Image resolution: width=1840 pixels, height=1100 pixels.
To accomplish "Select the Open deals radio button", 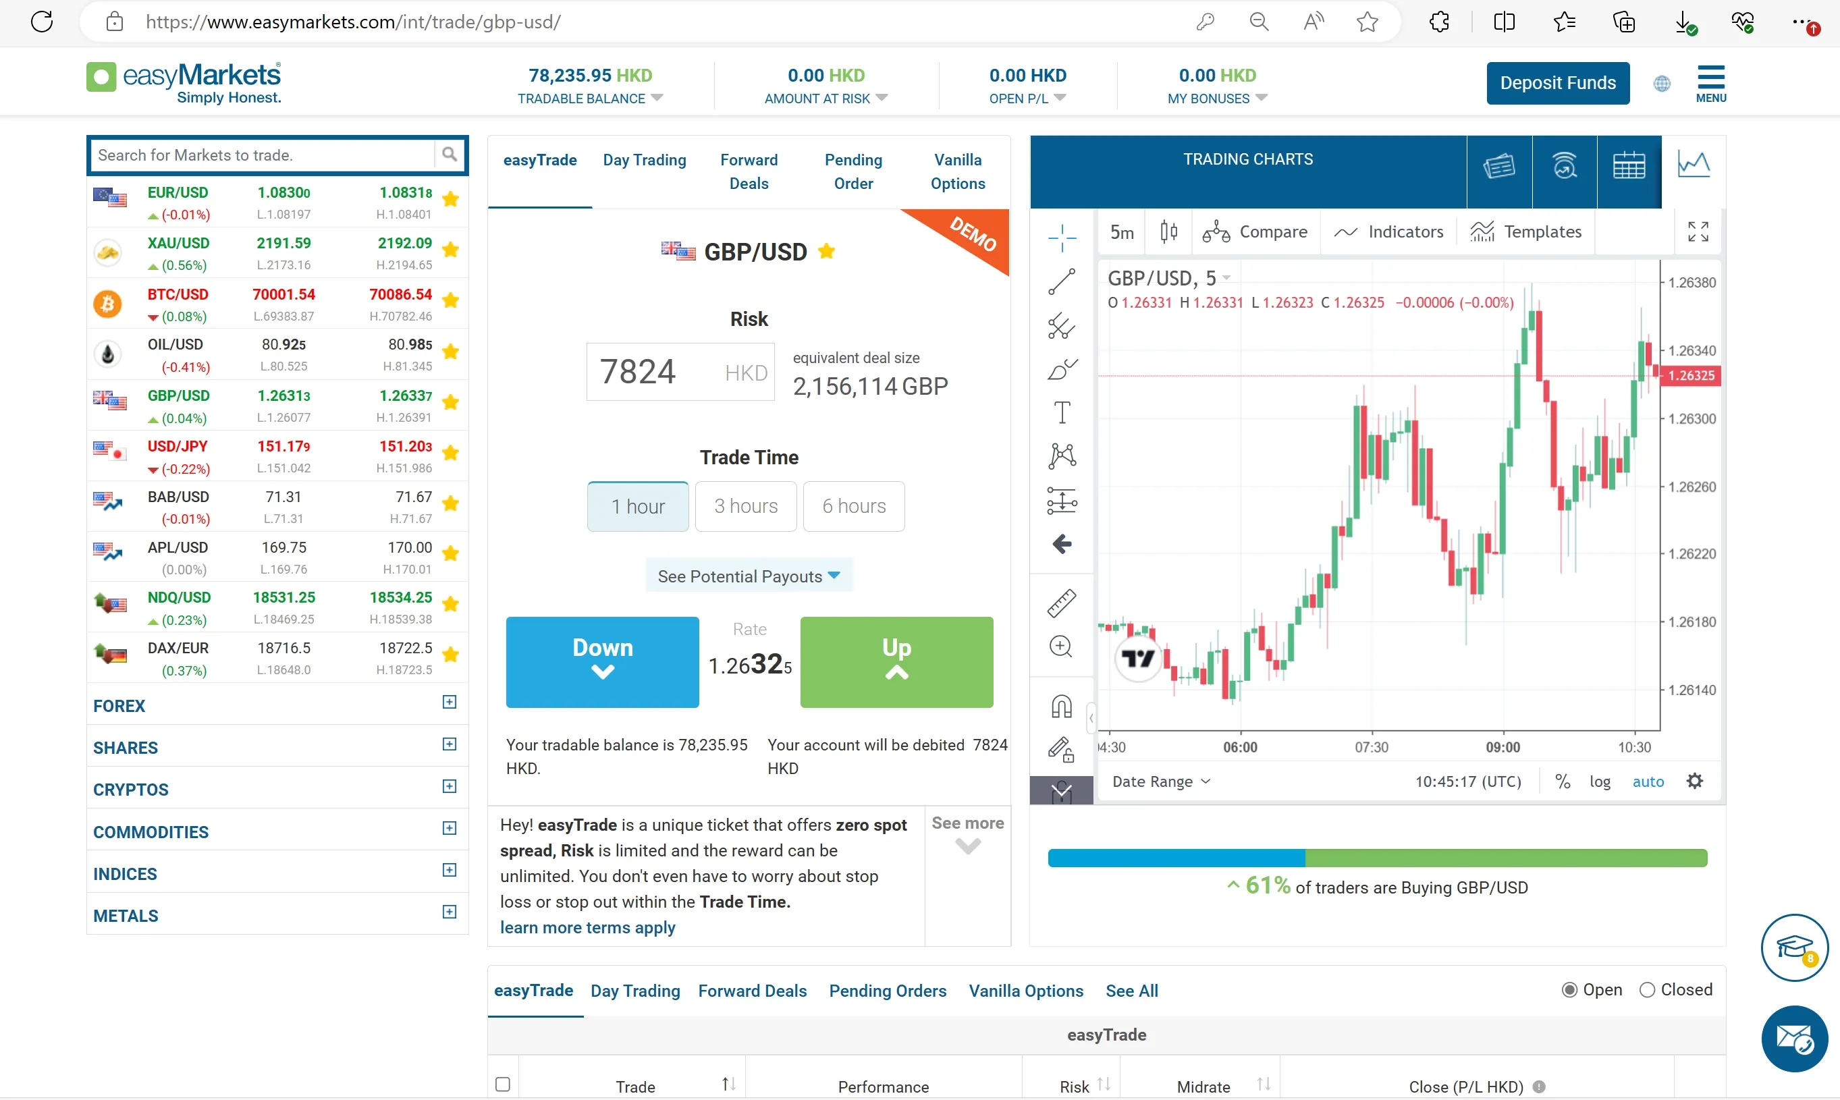I will pyautogui.click(x=1569, y=990).
